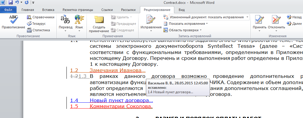303x118 pixels.
Task: Click the Принять accept change icon
Action: click(x=259, y=20)
